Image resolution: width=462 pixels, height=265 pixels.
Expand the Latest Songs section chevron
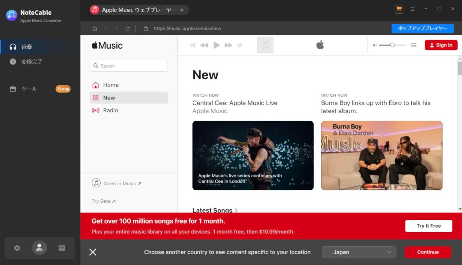(236, 210)
